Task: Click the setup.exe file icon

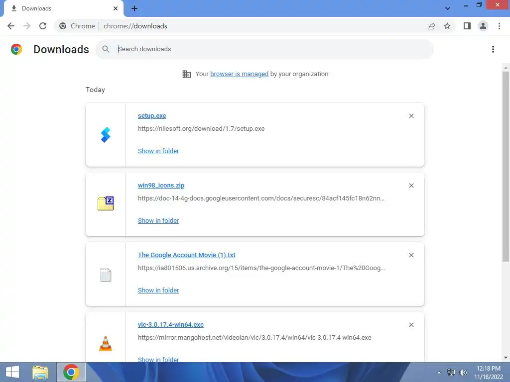Action: [106, 135]
